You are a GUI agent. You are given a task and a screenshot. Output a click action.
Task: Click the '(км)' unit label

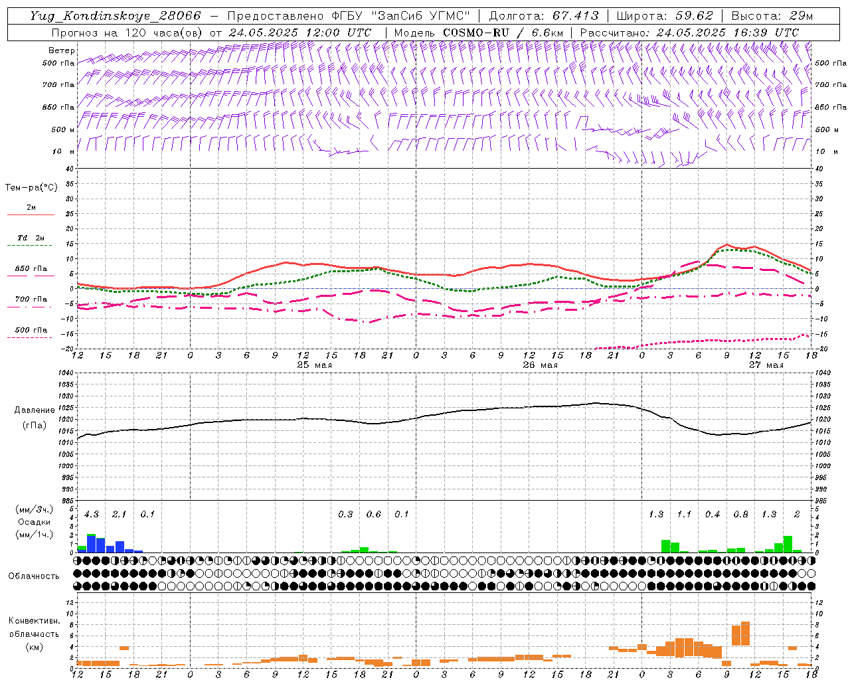coord(34,647)
